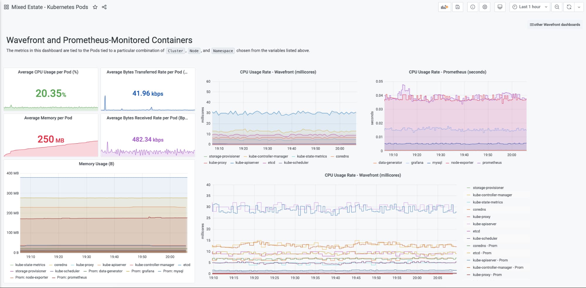
Task: Share the dashboard via share icon
Action: pyautogui.click(x=104, y=7)
